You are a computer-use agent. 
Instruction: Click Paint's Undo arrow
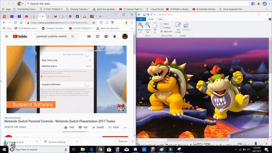[x=148, y=14]
